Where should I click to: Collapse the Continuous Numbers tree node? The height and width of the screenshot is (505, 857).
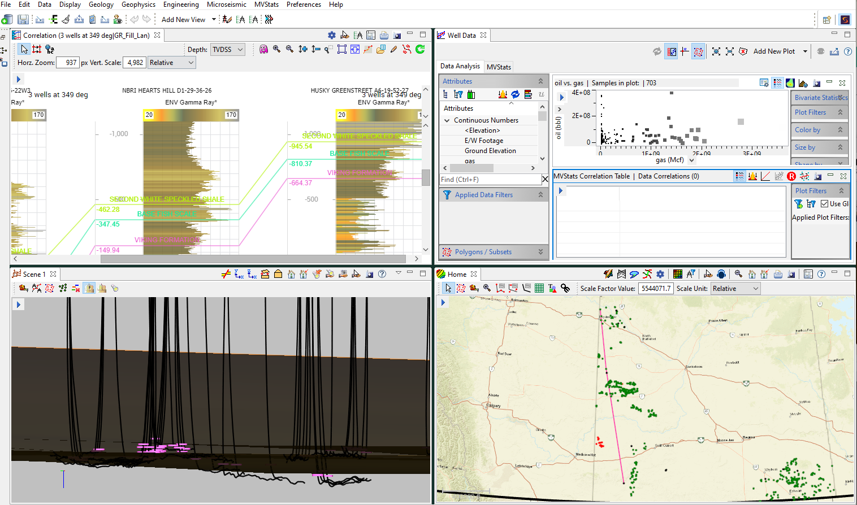[x=447, y=120]
